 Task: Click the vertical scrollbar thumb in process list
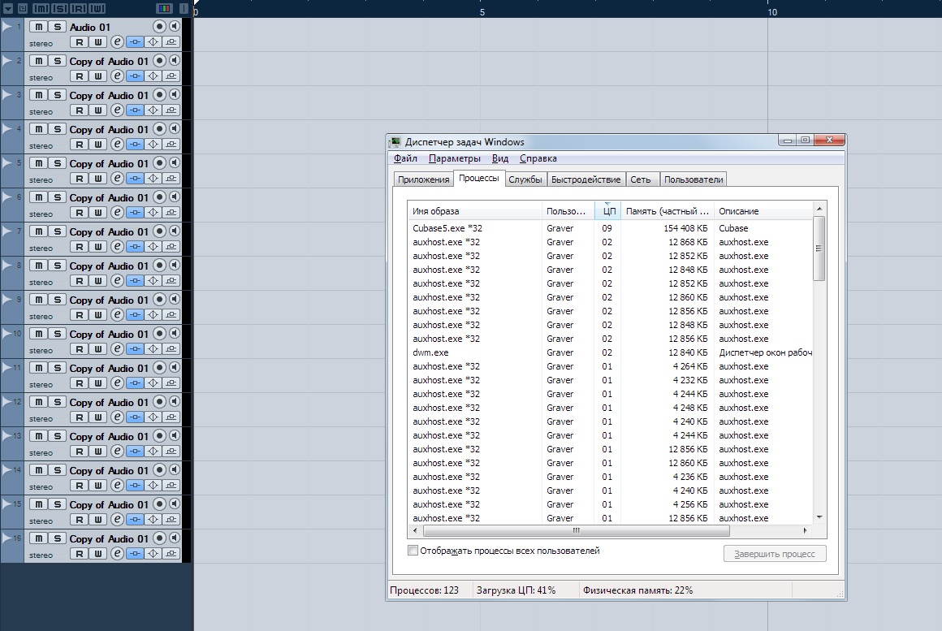[819, 249]
